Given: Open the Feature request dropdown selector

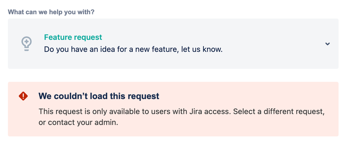Looking at the screenshot, I should 173,44.
